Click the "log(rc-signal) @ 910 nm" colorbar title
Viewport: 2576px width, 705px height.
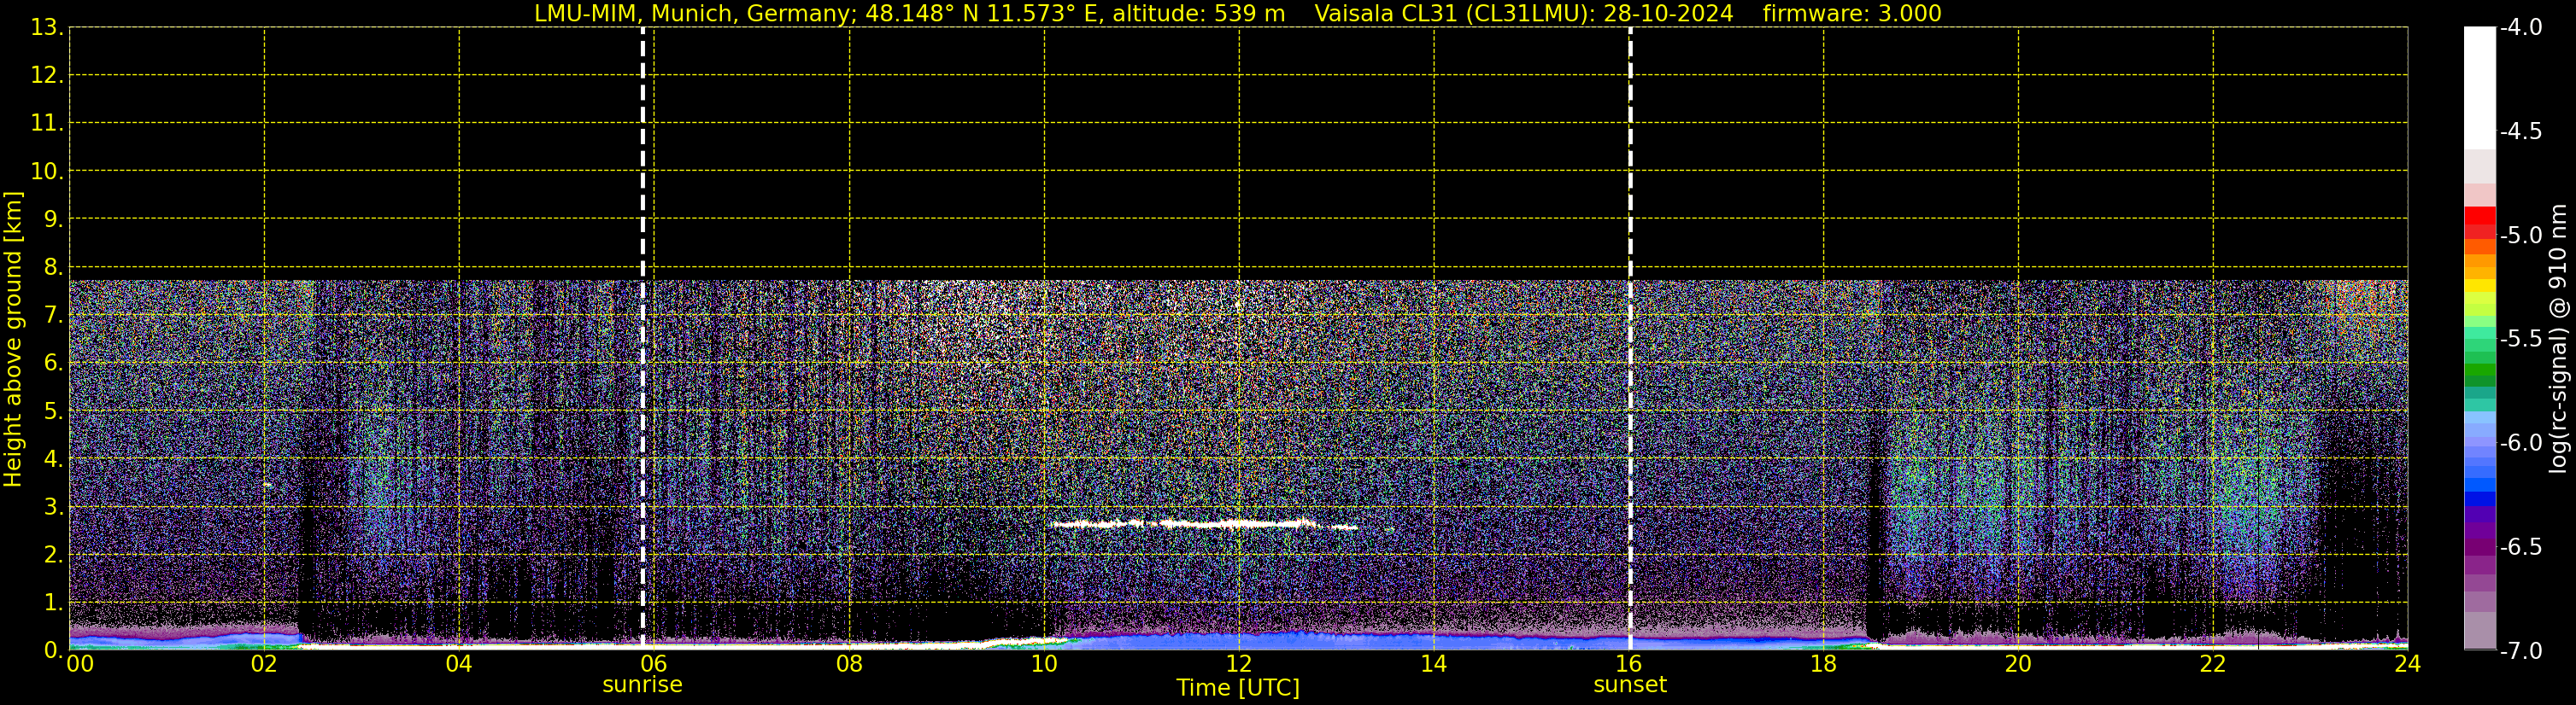pyautogui.click(x=2558, y=339)
